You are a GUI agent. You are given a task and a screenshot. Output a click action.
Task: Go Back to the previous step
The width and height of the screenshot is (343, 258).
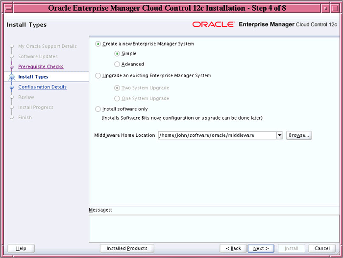point(233,248)
